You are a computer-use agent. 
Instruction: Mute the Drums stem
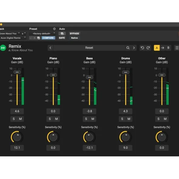[129, 119]
